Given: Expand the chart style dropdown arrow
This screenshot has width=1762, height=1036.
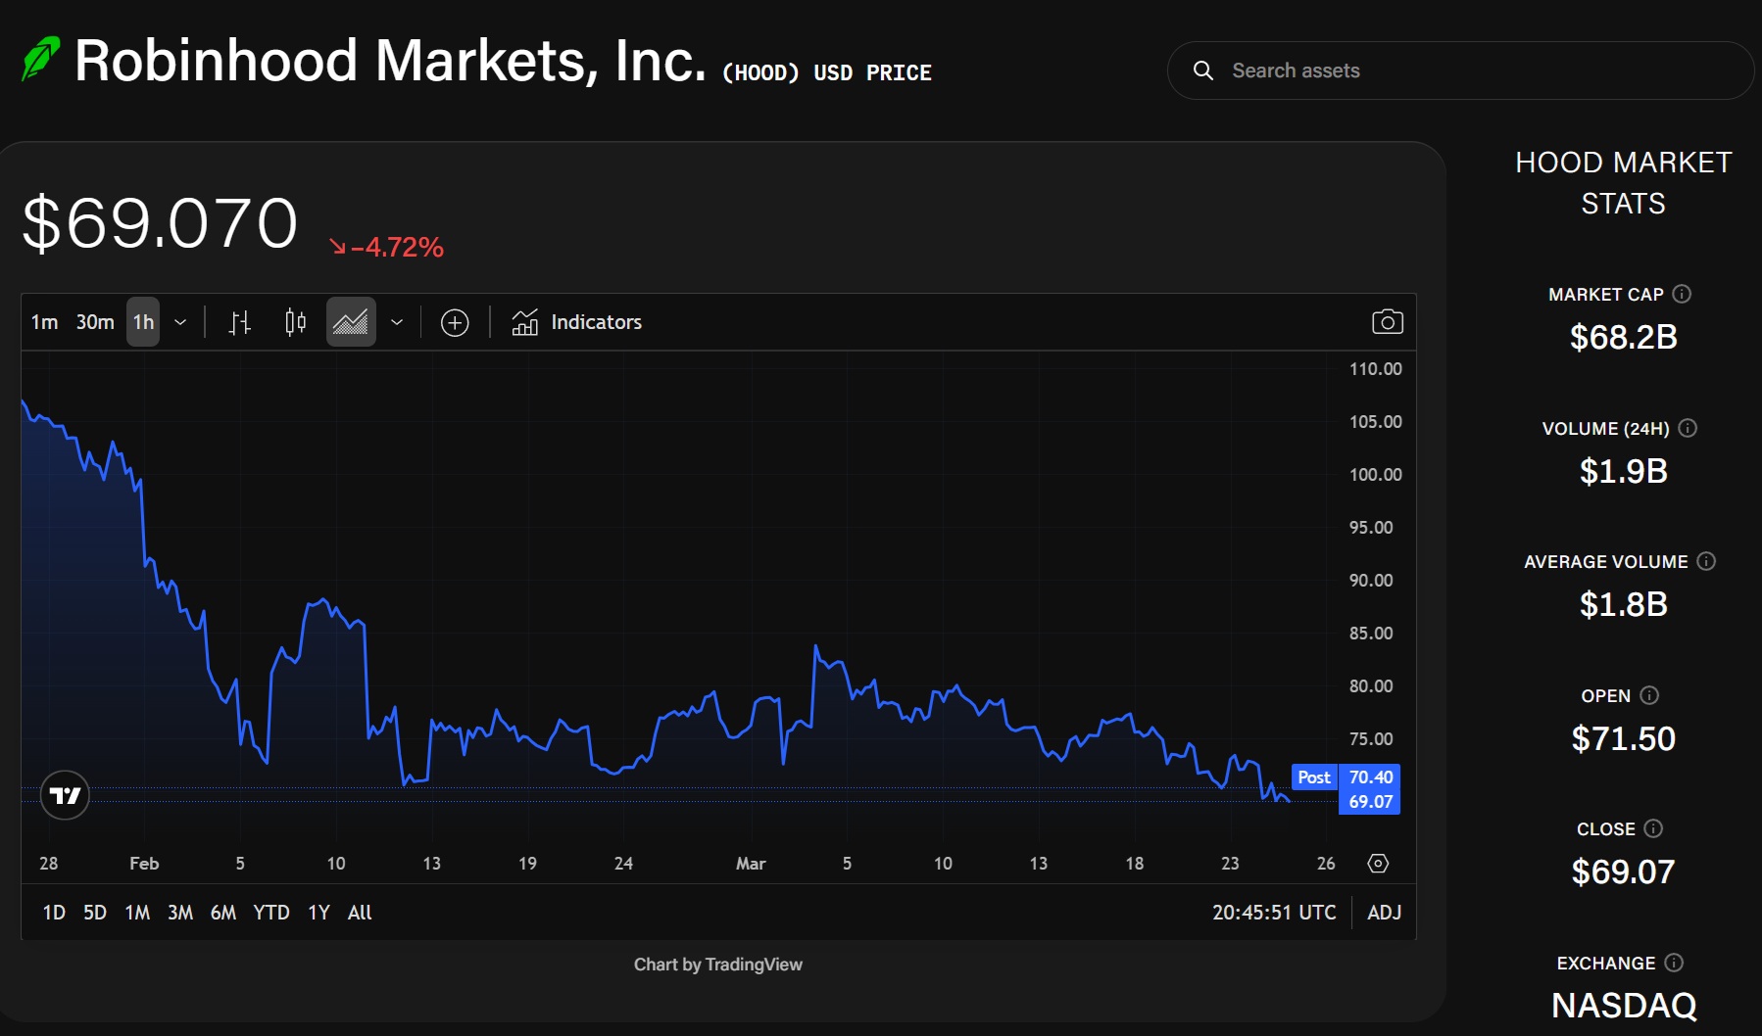Looking at the screenshot, I should (x=397, y=322).
